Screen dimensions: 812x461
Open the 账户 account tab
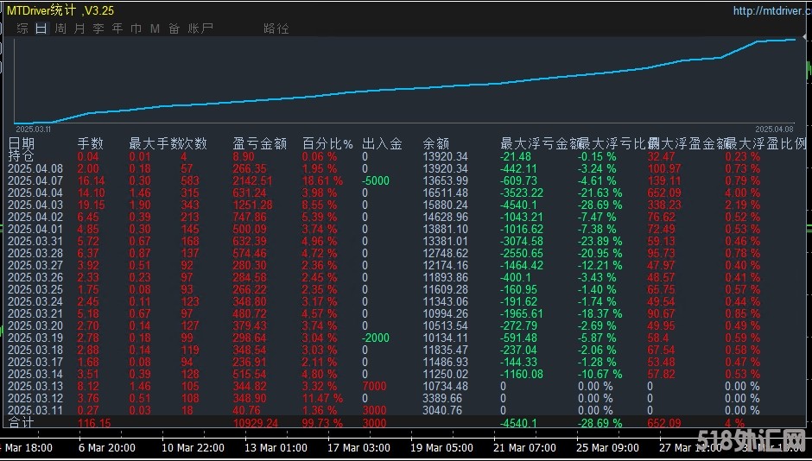click(x=200, y=28)
